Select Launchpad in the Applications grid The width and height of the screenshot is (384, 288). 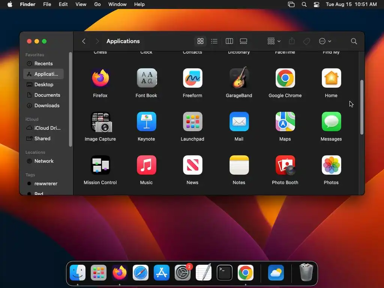(x=192, y=122)
